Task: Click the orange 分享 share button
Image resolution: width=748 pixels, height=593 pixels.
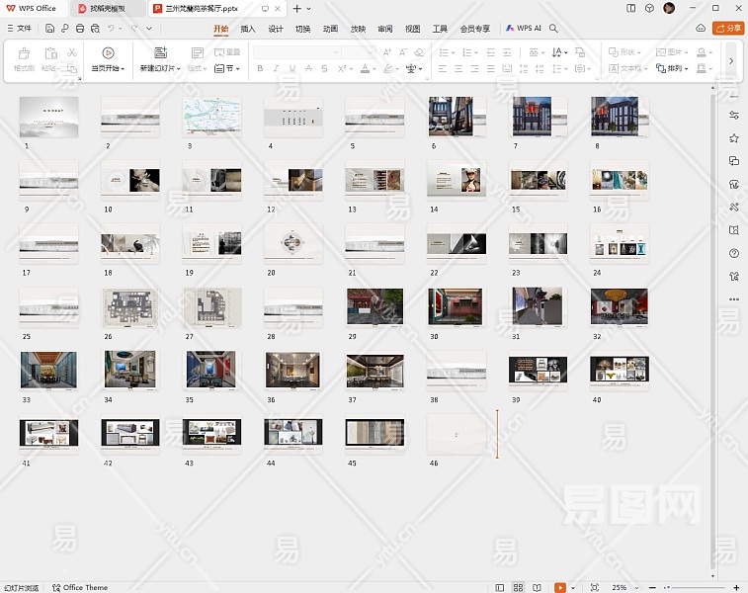Action: (x=728, y=29)
